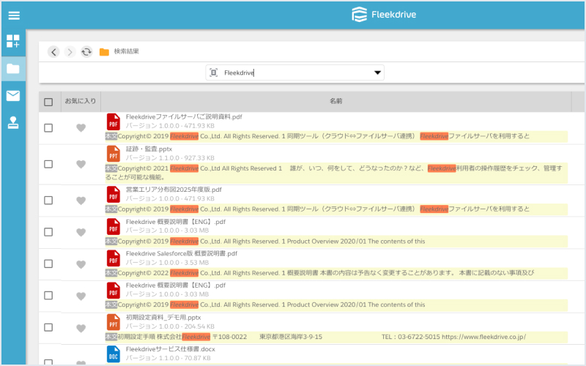Open file 営業エリア分布図2025年度版.pdf

(174, 190)
